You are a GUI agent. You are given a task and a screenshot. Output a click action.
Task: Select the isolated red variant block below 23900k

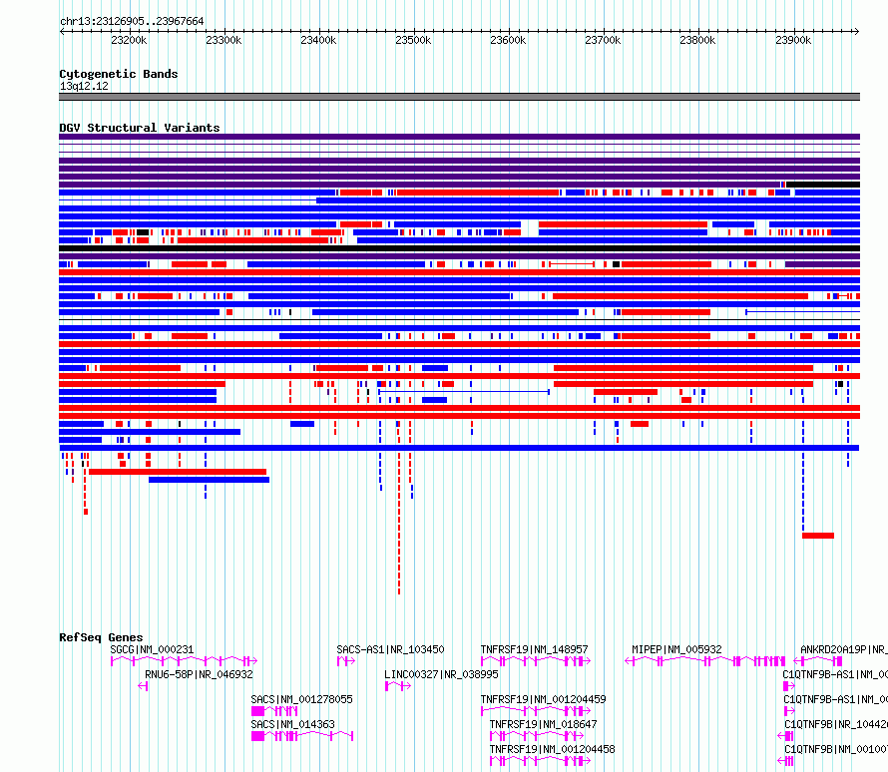tap(818, 536)
